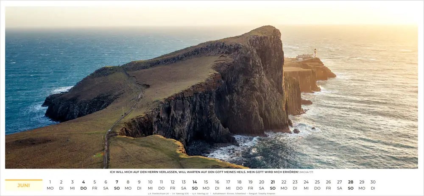
Task: Select day 15 MO in calendar strip
Action: (206, 185)
